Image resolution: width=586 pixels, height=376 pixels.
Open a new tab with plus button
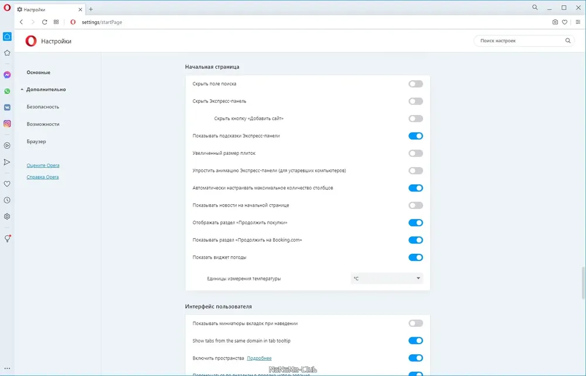point(91,9)
